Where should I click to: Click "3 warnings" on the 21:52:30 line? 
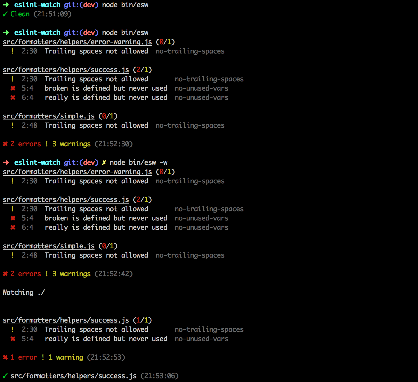click(x=72, y=144)
